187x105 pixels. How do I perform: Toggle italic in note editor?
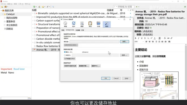[139, 38]
